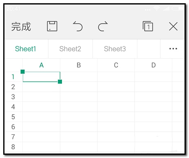Select column C header
This screenshot has width=189, height=158.
116,65
